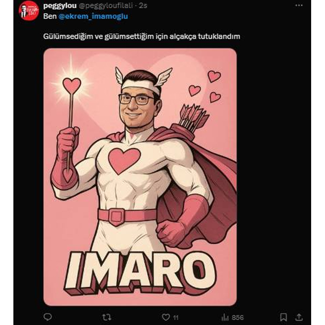The image size is (325, 325).
Task: Click the like count of 11
Action: [175, 317]
